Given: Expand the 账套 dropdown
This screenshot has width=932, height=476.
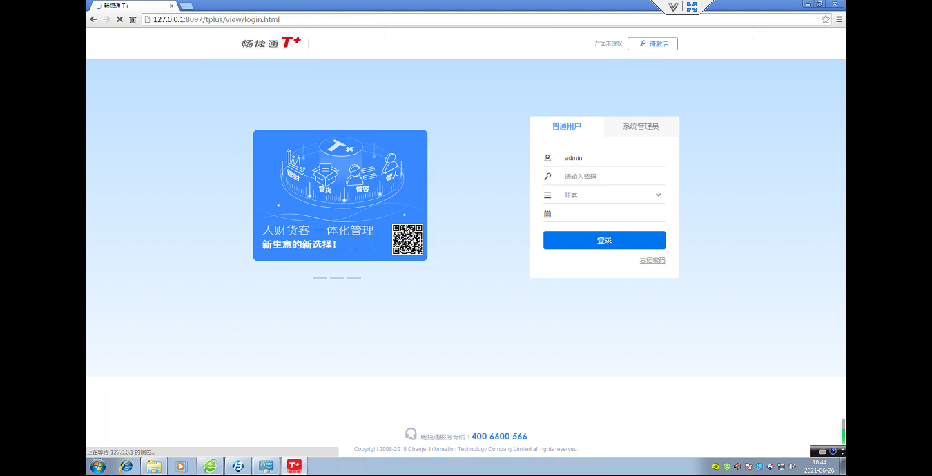Looking at the screenshot, I should pyautogui.click(x=659, y=195).
